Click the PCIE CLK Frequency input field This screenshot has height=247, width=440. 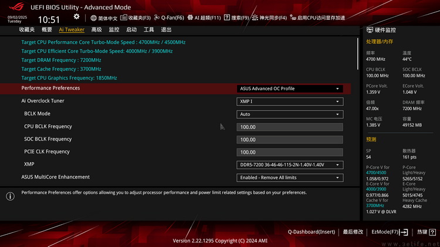(x=290, y=152)
